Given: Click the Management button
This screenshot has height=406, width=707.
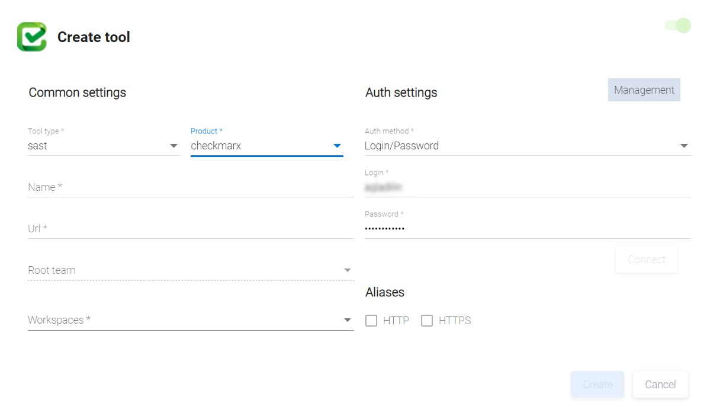Looking at the screenshot, I should (x=644, y=90).
